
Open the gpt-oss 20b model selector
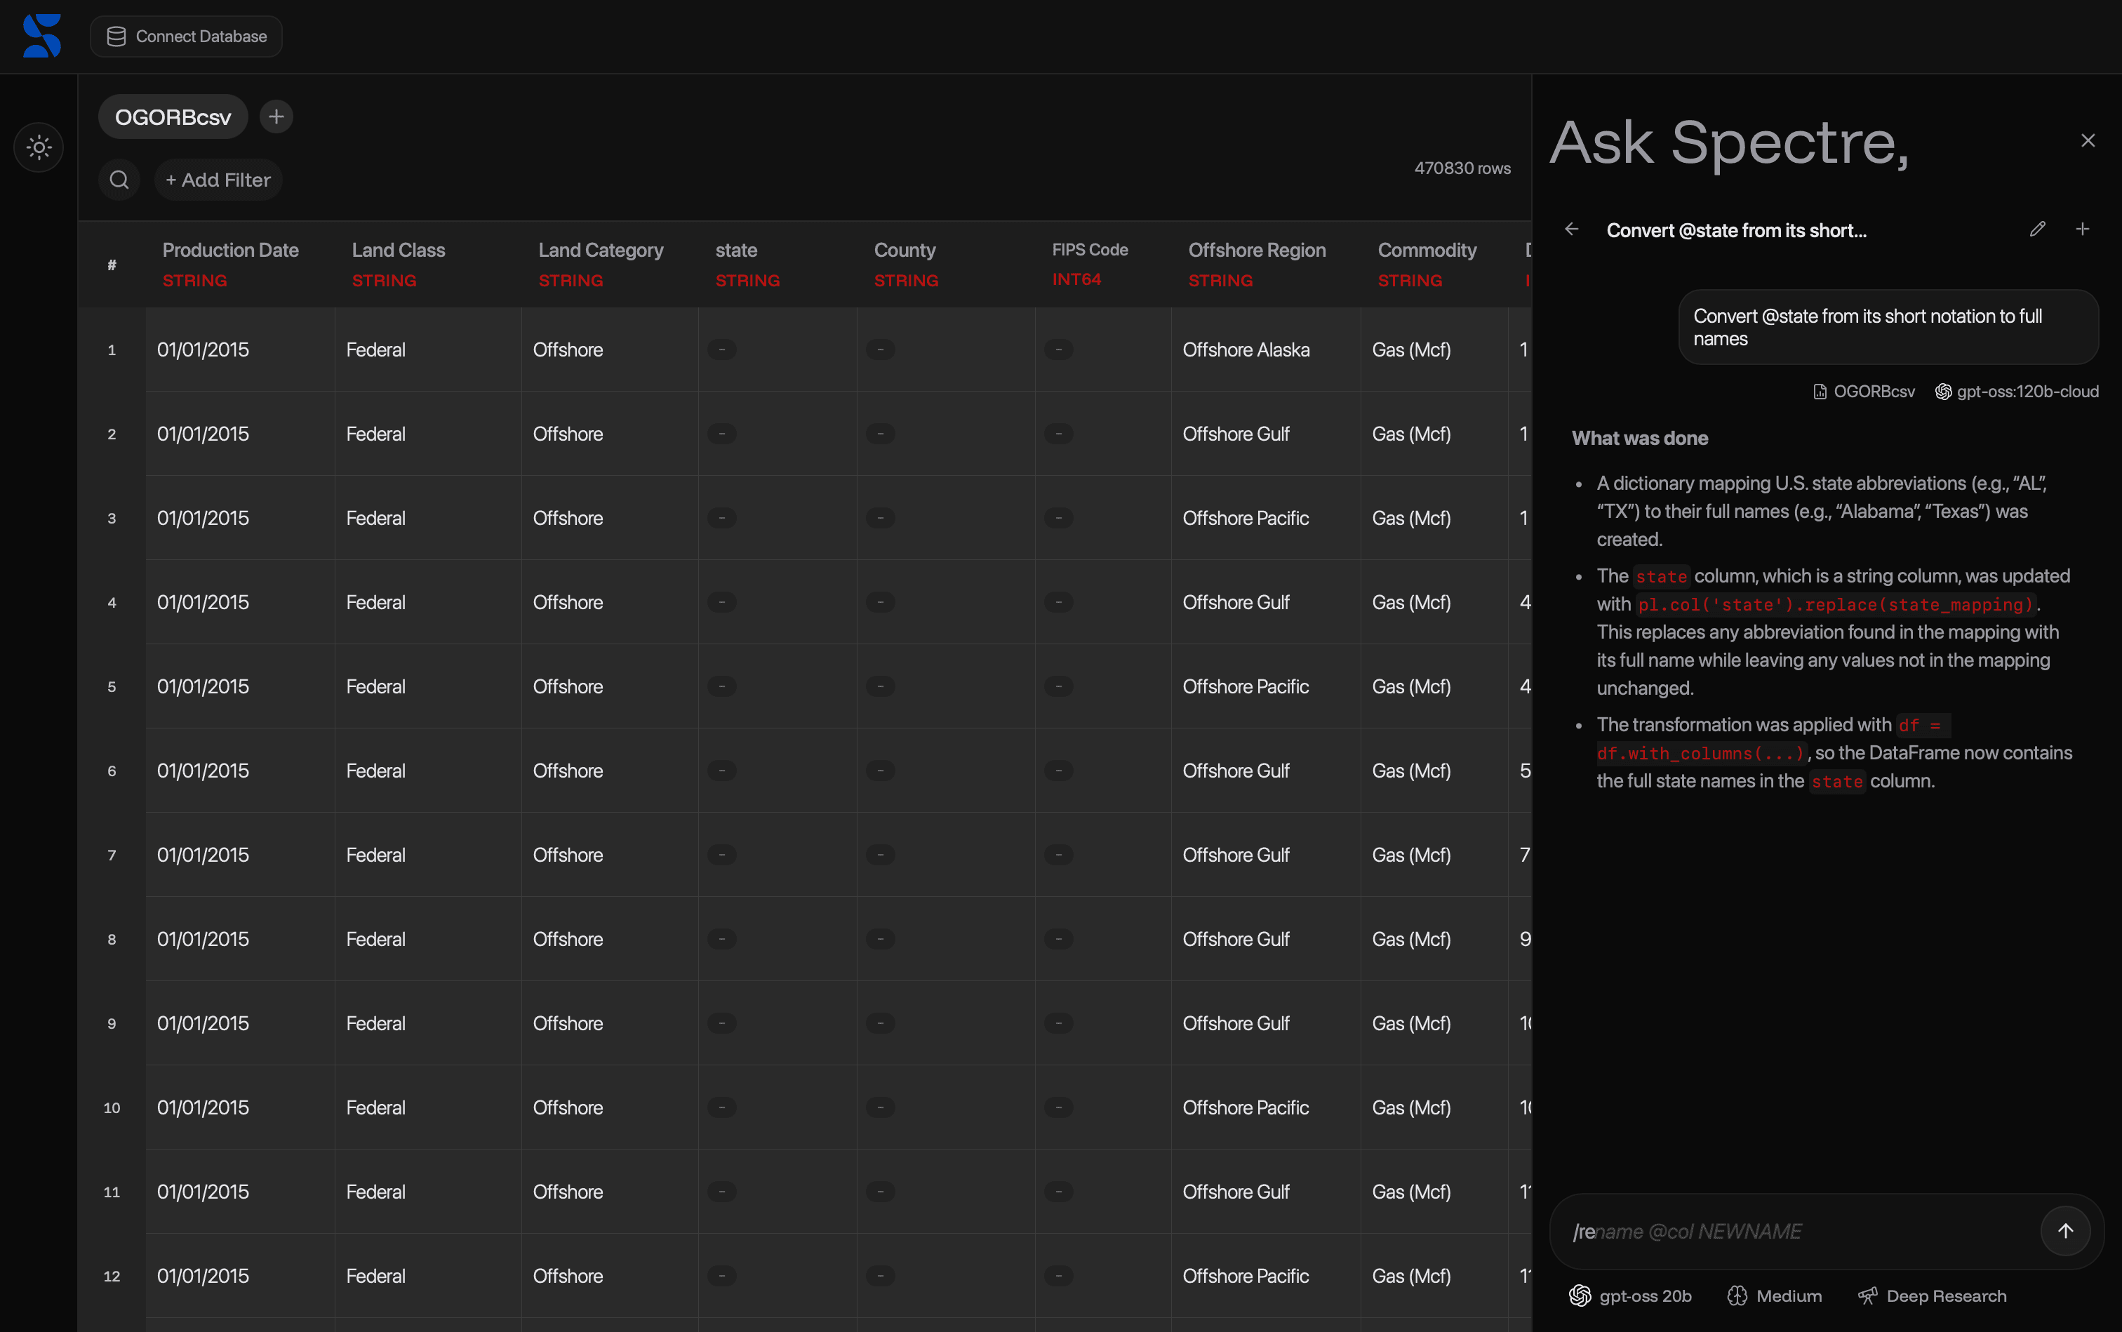(x=1631, y=1296)
